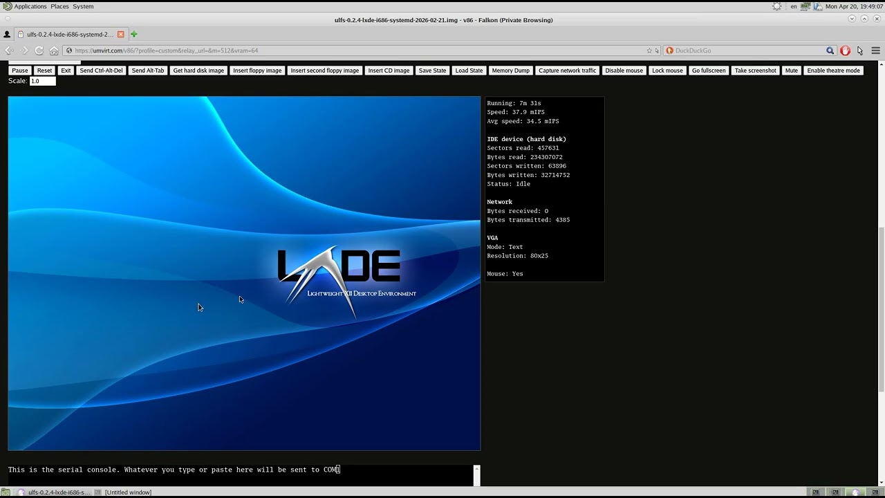Screen dimensions: 885x498
Task: Open a new tab with green plus
Action: (134, 34)
